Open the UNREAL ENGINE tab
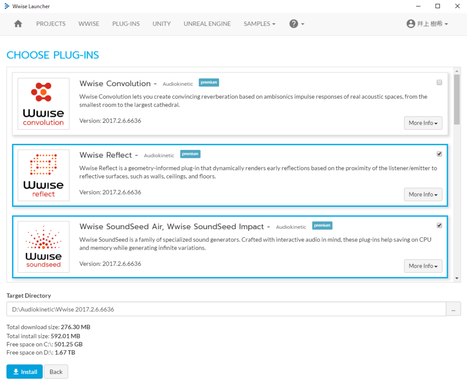Screen dimensions: 467x383 pyautogui.click(x=208, y=24)
